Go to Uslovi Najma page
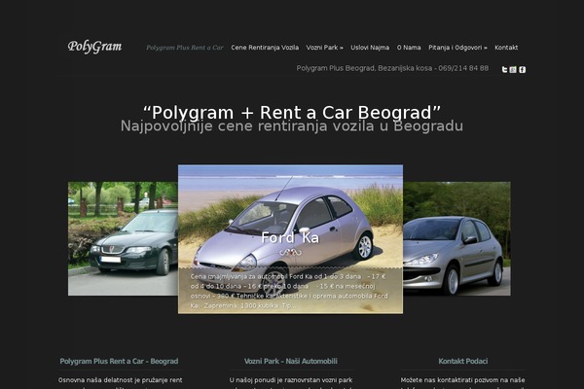 point(370,48)
